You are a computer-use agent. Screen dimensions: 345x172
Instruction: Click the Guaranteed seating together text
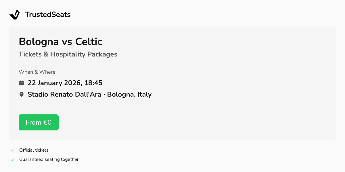coord(49,159)
